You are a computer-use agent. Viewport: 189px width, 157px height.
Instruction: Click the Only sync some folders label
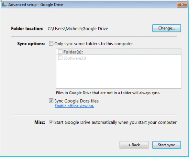pyautogui.click(x=94, y=44)
